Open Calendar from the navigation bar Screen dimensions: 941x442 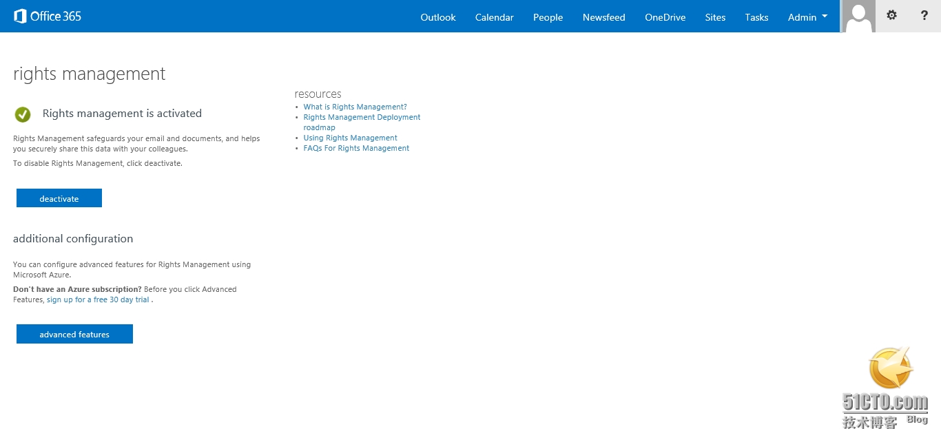[494, 17]
